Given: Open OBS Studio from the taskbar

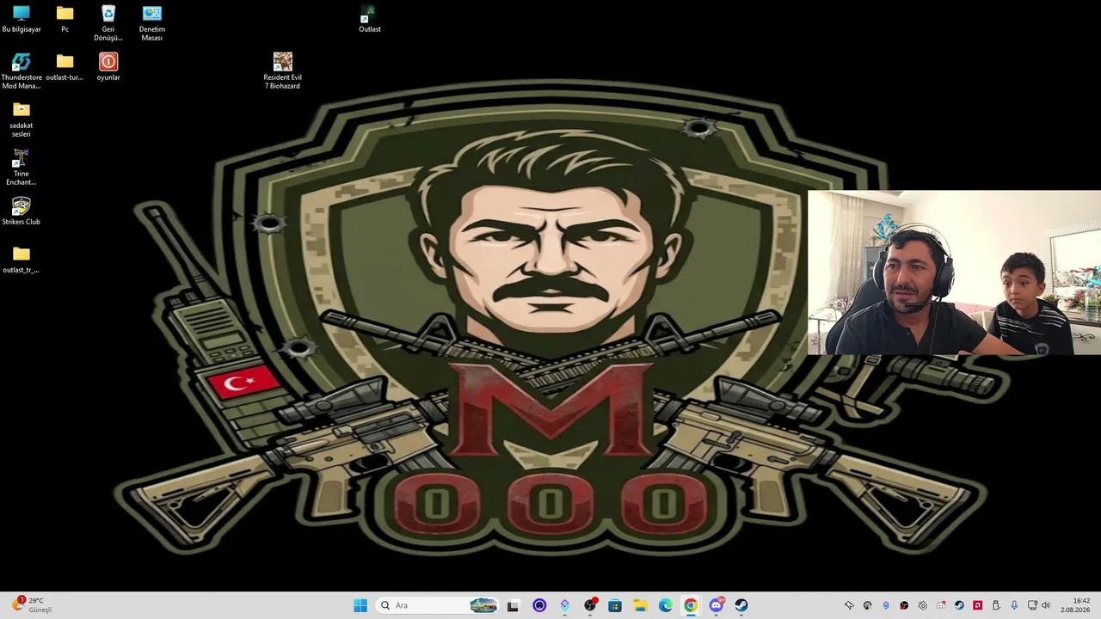Looking at the screenshot, I should click(590, 605).
